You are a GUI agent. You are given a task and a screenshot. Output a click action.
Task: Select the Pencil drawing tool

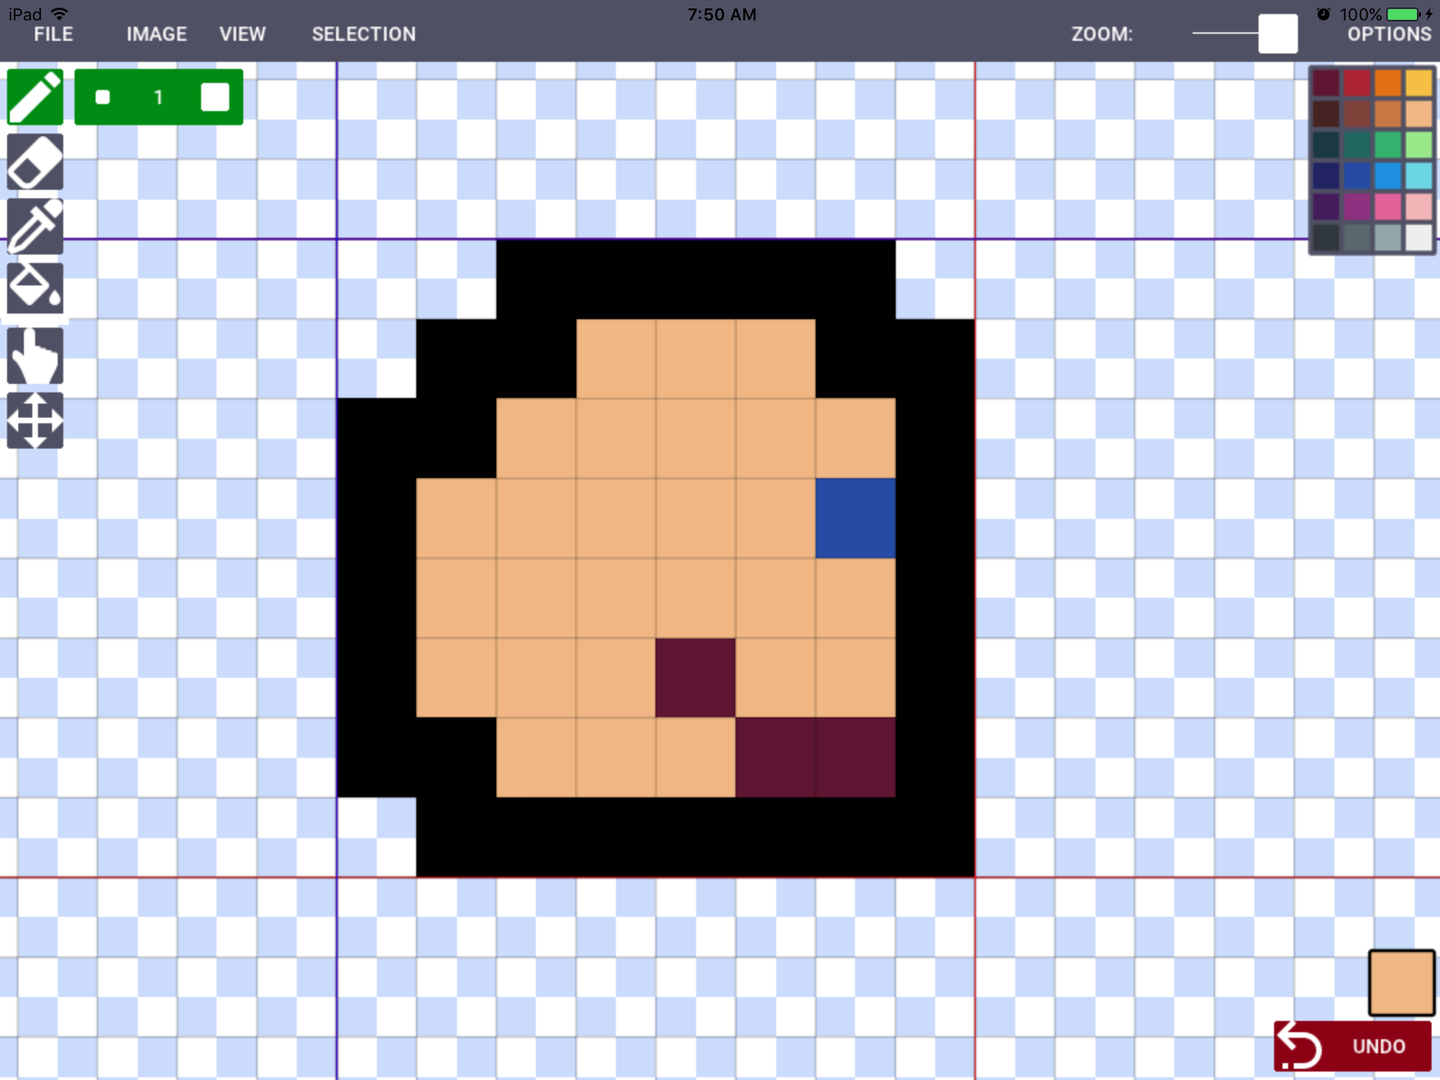click(x=35, y=97)
